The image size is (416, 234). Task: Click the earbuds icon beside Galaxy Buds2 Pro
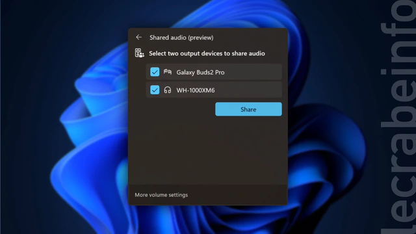[x=168, y=72]
